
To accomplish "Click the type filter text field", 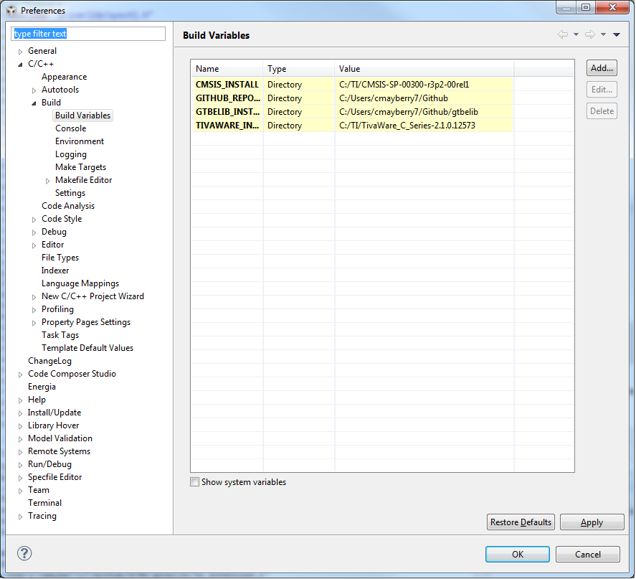I will [88, 34].
